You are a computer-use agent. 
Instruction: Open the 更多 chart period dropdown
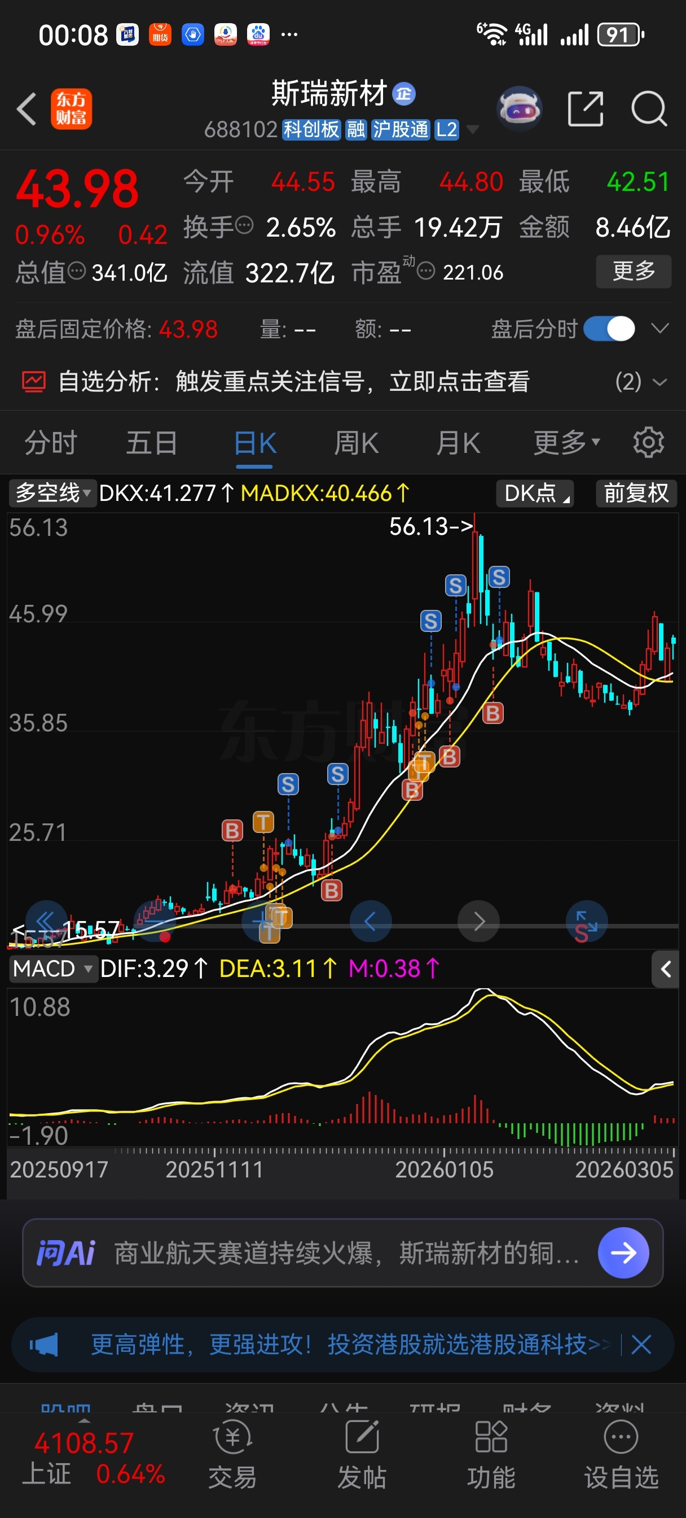(x=566, y=443)
